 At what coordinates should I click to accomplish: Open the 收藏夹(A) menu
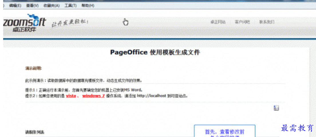click(52, 6)
